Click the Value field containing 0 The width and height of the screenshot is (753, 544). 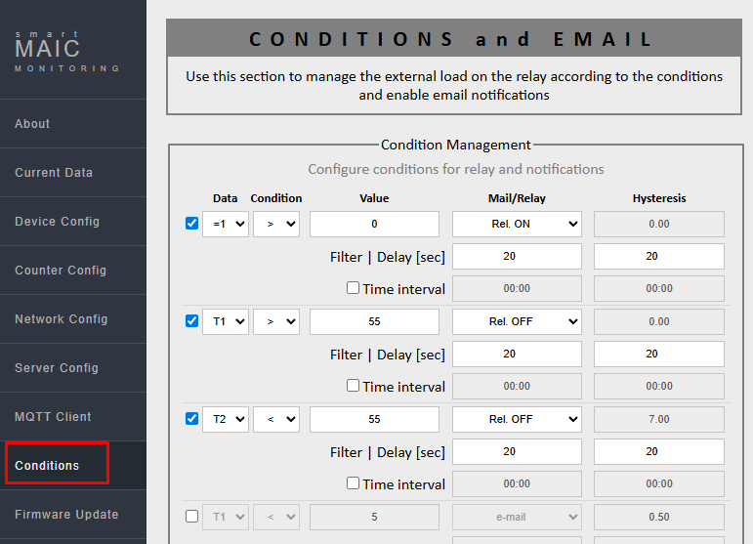coord(374,224)
